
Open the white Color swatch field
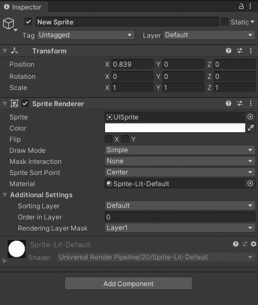(x=175, y=128)
